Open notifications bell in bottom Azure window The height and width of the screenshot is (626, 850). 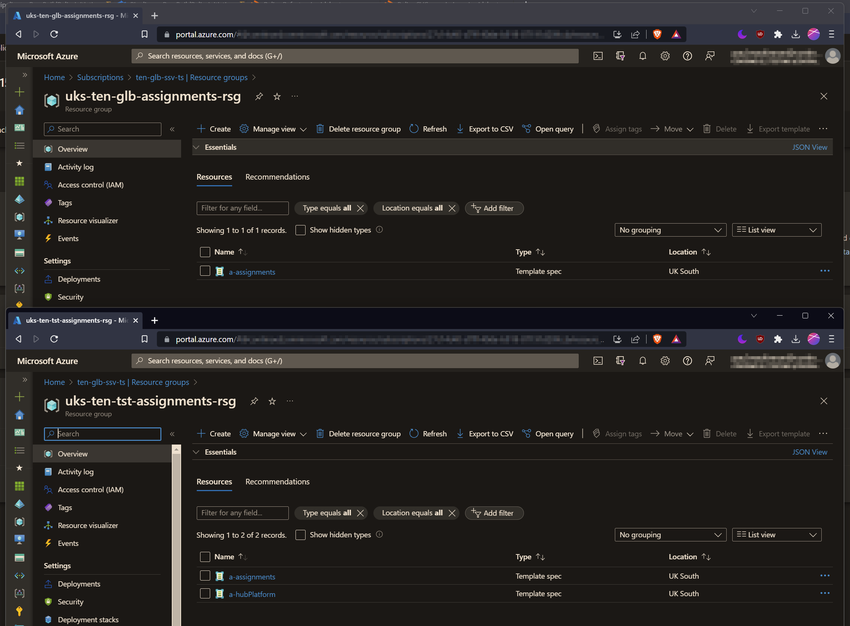642,361
